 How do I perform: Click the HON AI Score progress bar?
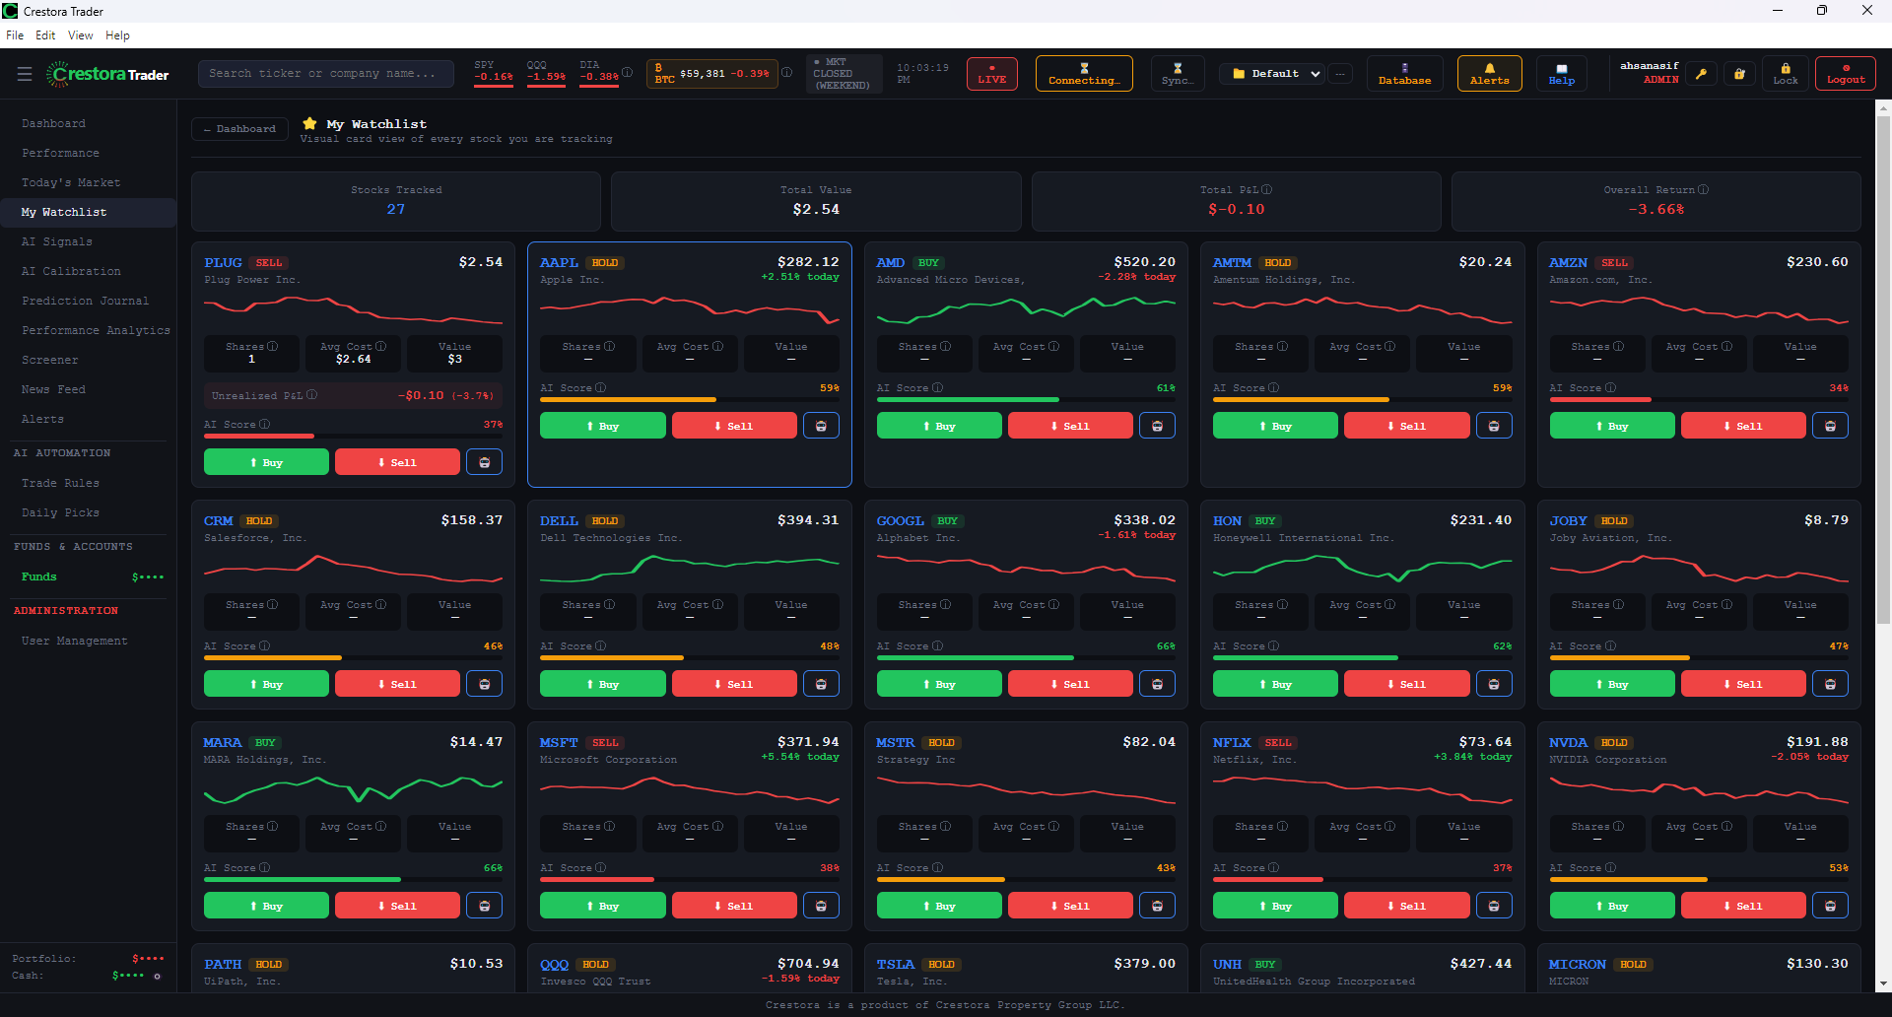(1362, 657)
